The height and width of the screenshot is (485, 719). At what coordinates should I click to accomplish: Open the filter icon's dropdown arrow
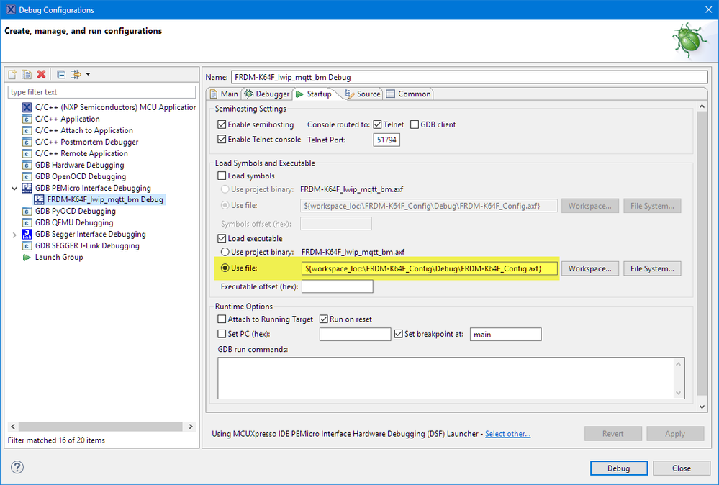point(88,74)
